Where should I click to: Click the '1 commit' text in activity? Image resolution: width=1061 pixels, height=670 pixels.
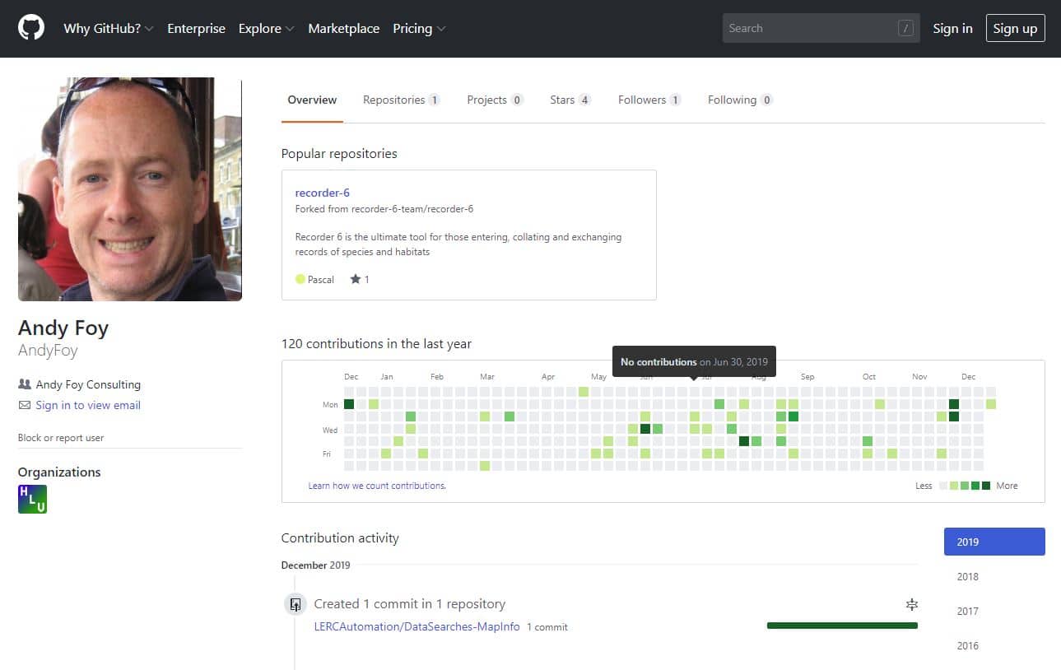tap(547, 627)
